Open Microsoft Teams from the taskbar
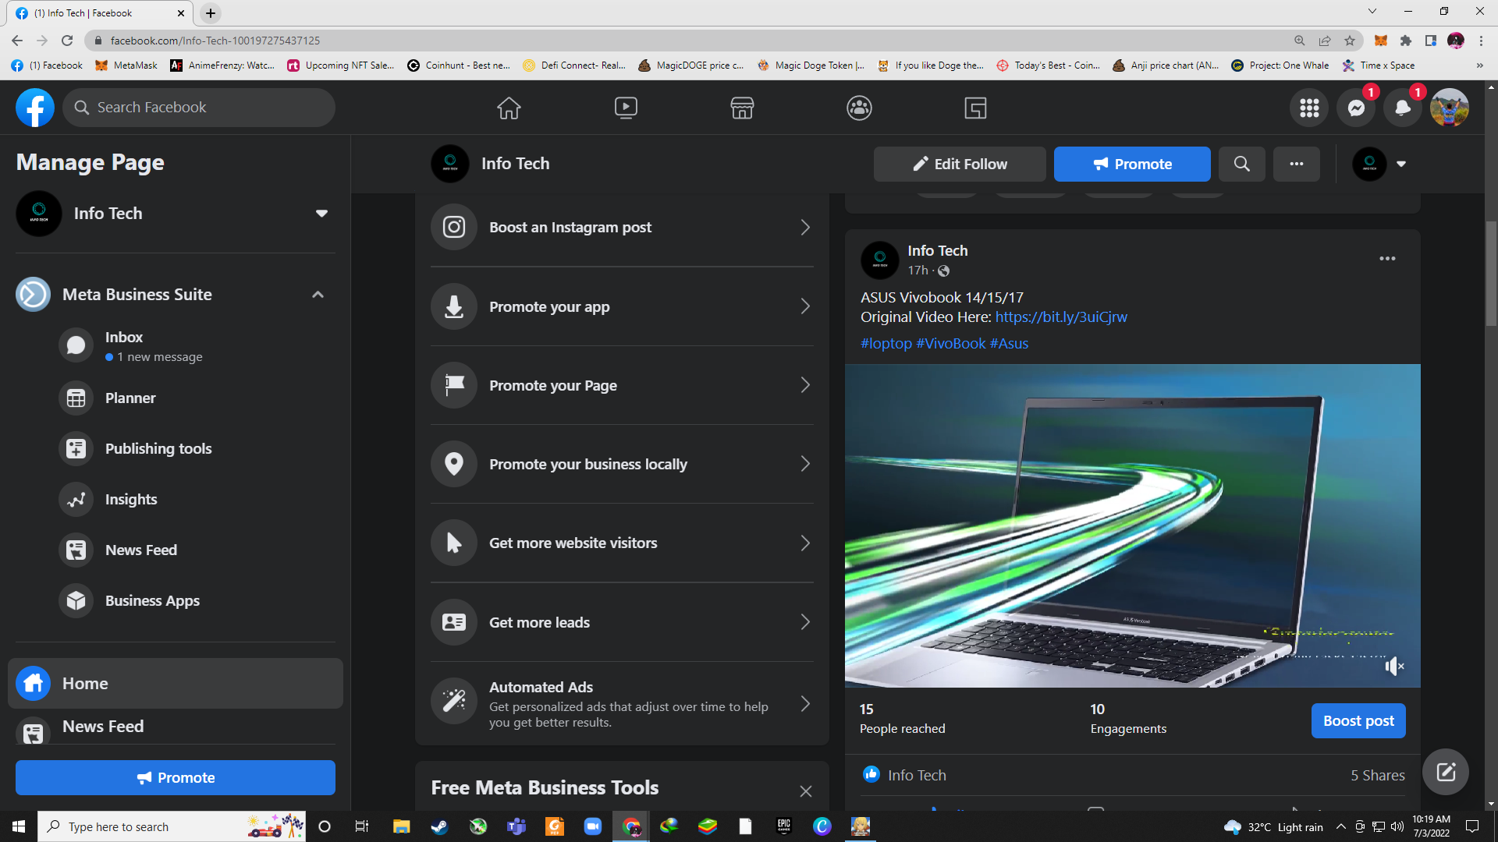Screen dimensions: 1498x842 [x=516, y=826]
